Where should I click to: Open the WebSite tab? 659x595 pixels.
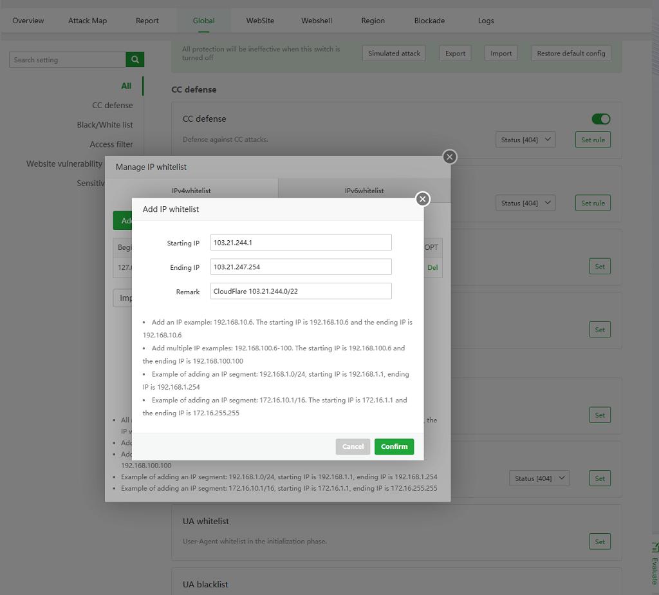click(260, 21)
